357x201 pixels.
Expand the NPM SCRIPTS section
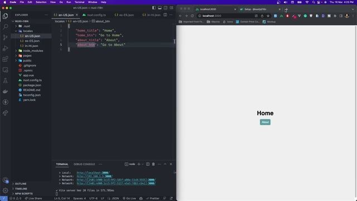(x=23, y=194)
